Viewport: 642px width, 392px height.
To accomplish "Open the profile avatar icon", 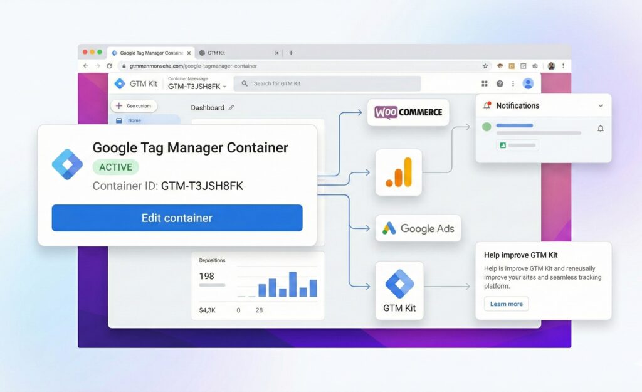I will click(528, 83).
